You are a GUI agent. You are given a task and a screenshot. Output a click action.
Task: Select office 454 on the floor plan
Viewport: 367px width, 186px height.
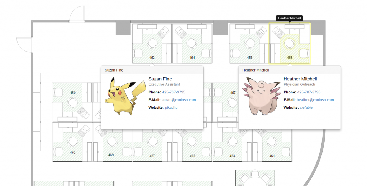coord(192,44)
